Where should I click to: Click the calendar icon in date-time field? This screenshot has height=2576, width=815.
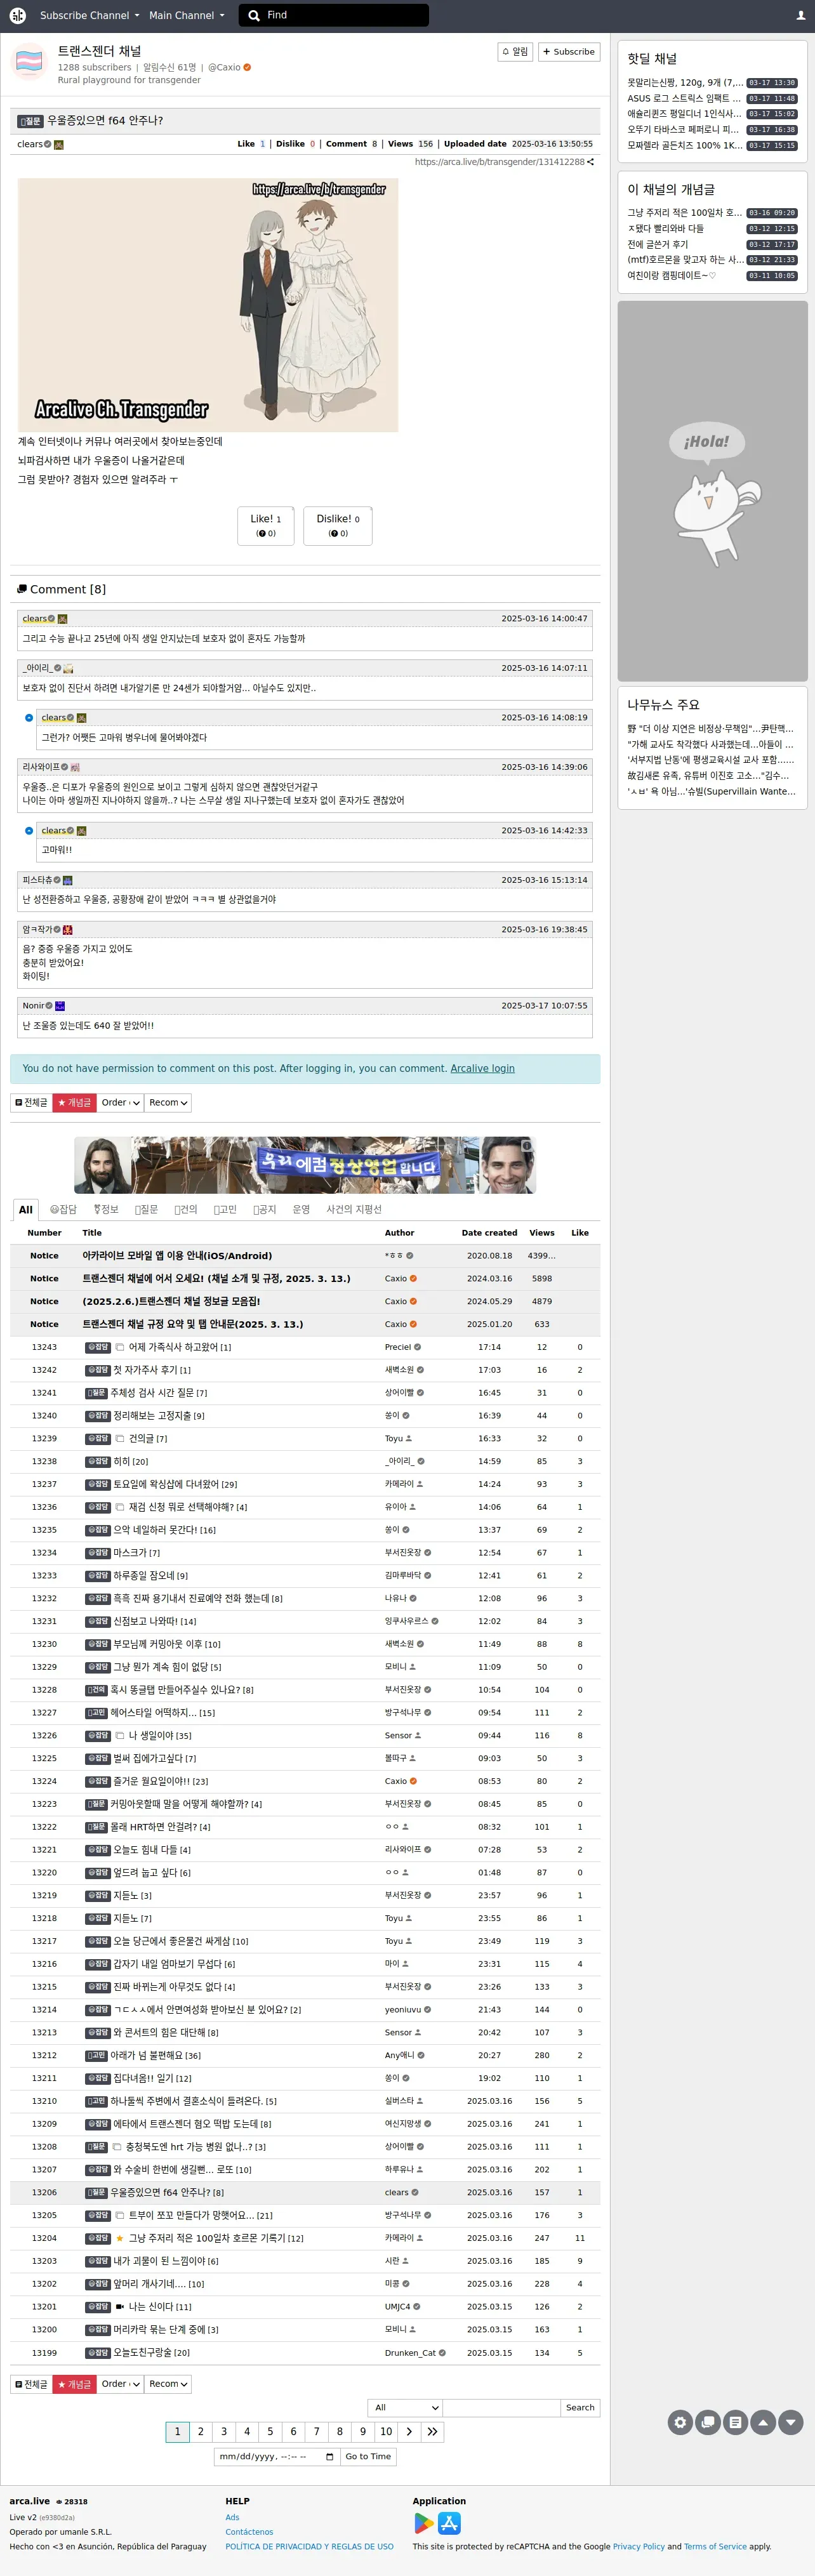coord(330,2456)
